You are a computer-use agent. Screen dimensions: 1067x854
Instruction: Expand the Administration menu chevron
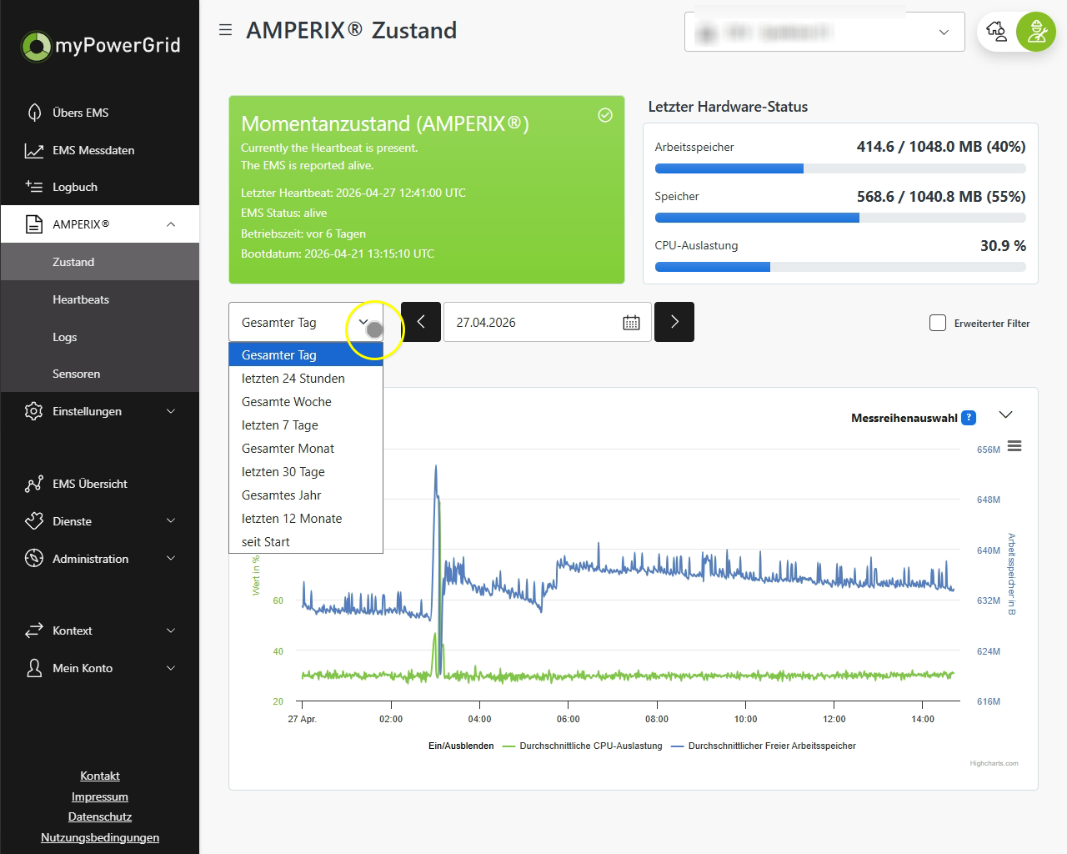(x=171, y=559)
